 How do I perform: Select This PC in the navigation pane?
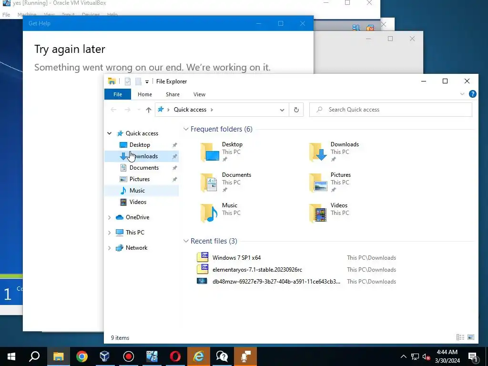click(x=135, y=233)
